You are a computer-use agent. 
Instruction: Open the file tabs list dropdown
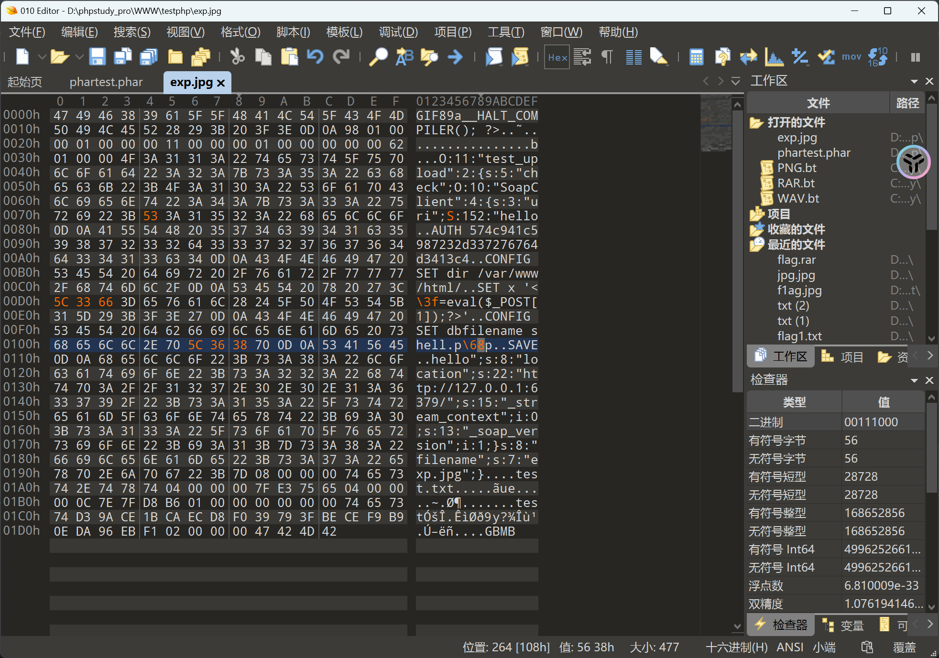[735, 81]
